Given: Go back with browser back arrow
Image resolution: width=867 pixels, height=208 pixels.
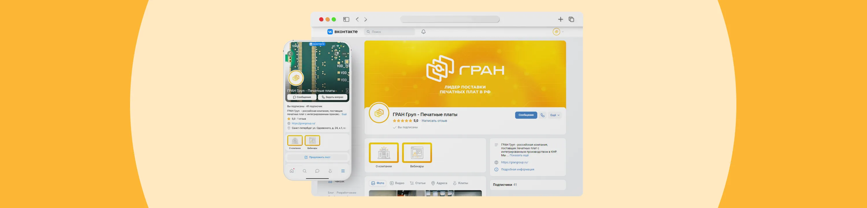Looking at the screenshot, I should coord(357,20).
